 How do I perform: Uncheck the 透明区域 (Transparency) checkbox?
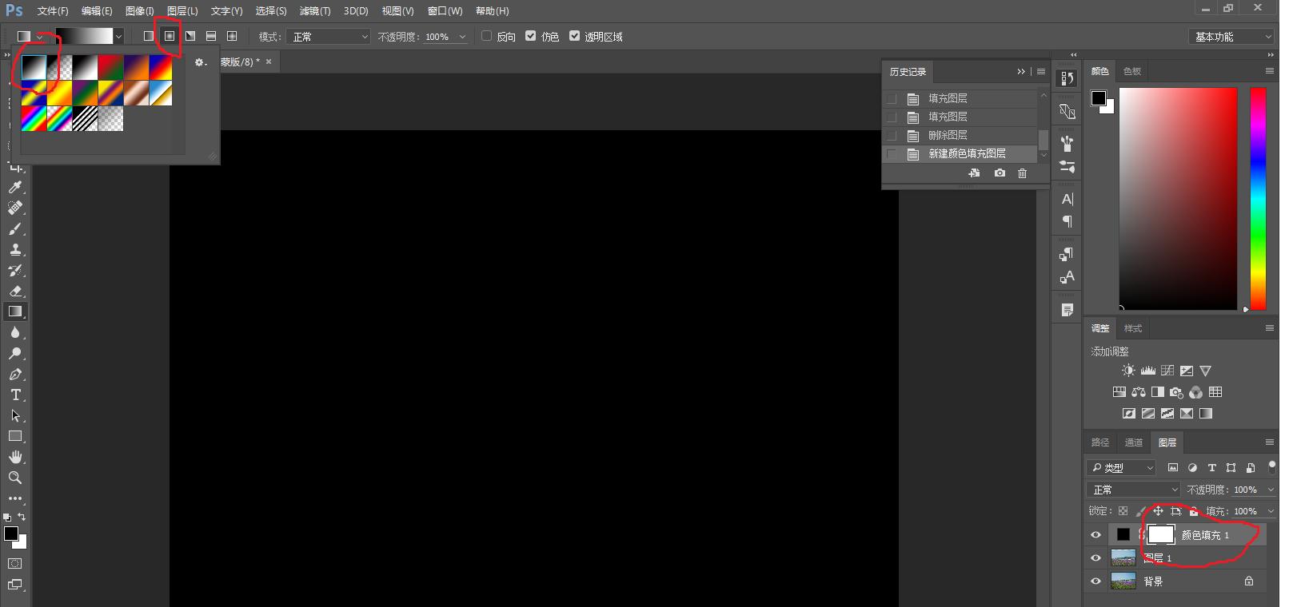coord(574,36)
